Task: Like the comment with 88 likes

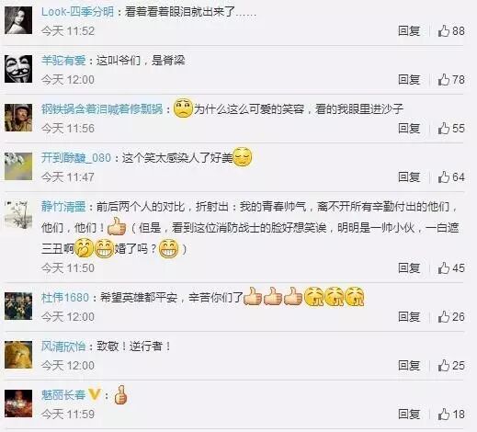Action: click(443, 31)
